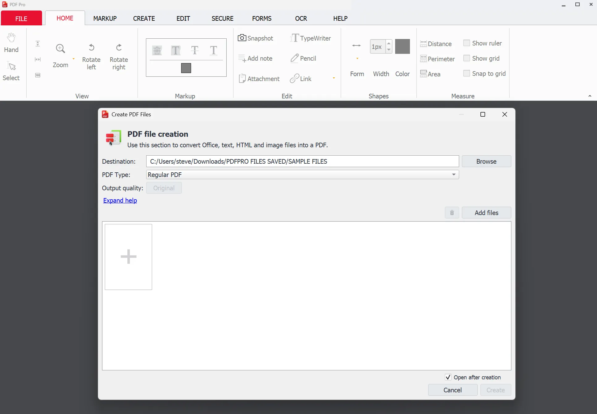Viewport: 597px width, 414px height.
Task: Choose the Pencil drawing tool
Action: pos(303,58)
